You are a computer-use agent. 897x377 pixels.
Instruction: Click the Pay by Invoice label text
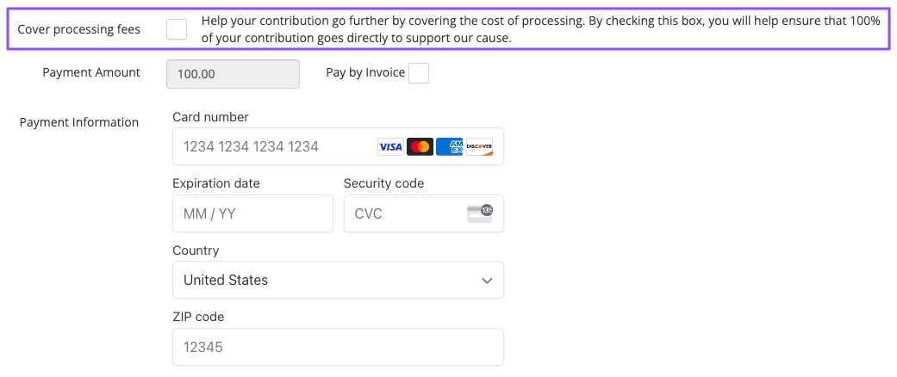pos(365,72)
